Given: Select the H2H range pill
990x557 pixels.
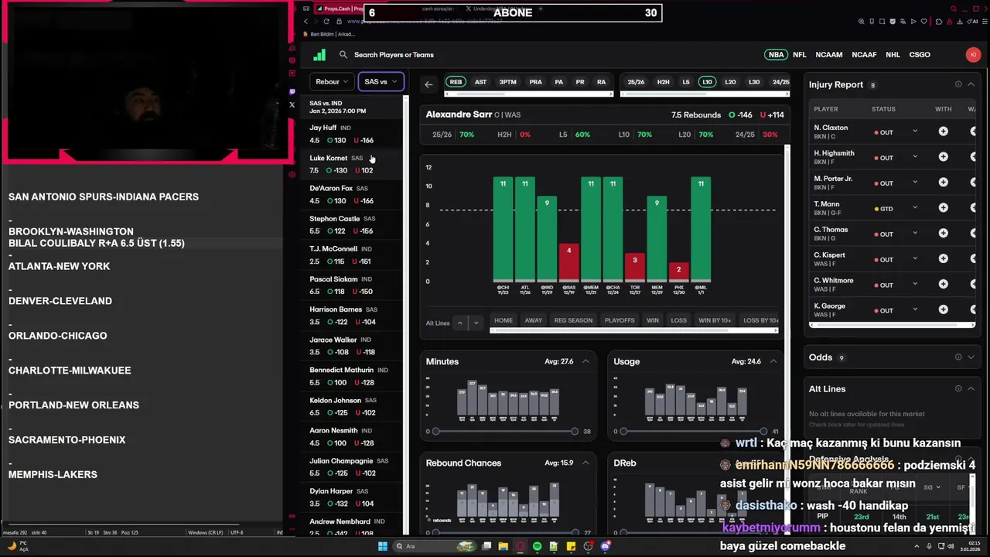Looking at the screenshot, I should coord(663,82).
